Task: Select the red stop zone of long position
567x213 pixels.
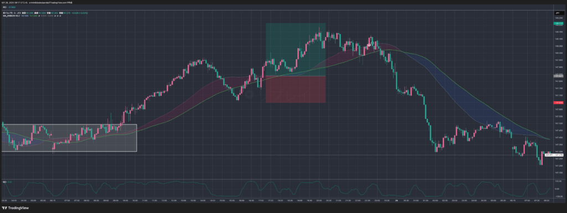Action: click(x=296, y=89)
